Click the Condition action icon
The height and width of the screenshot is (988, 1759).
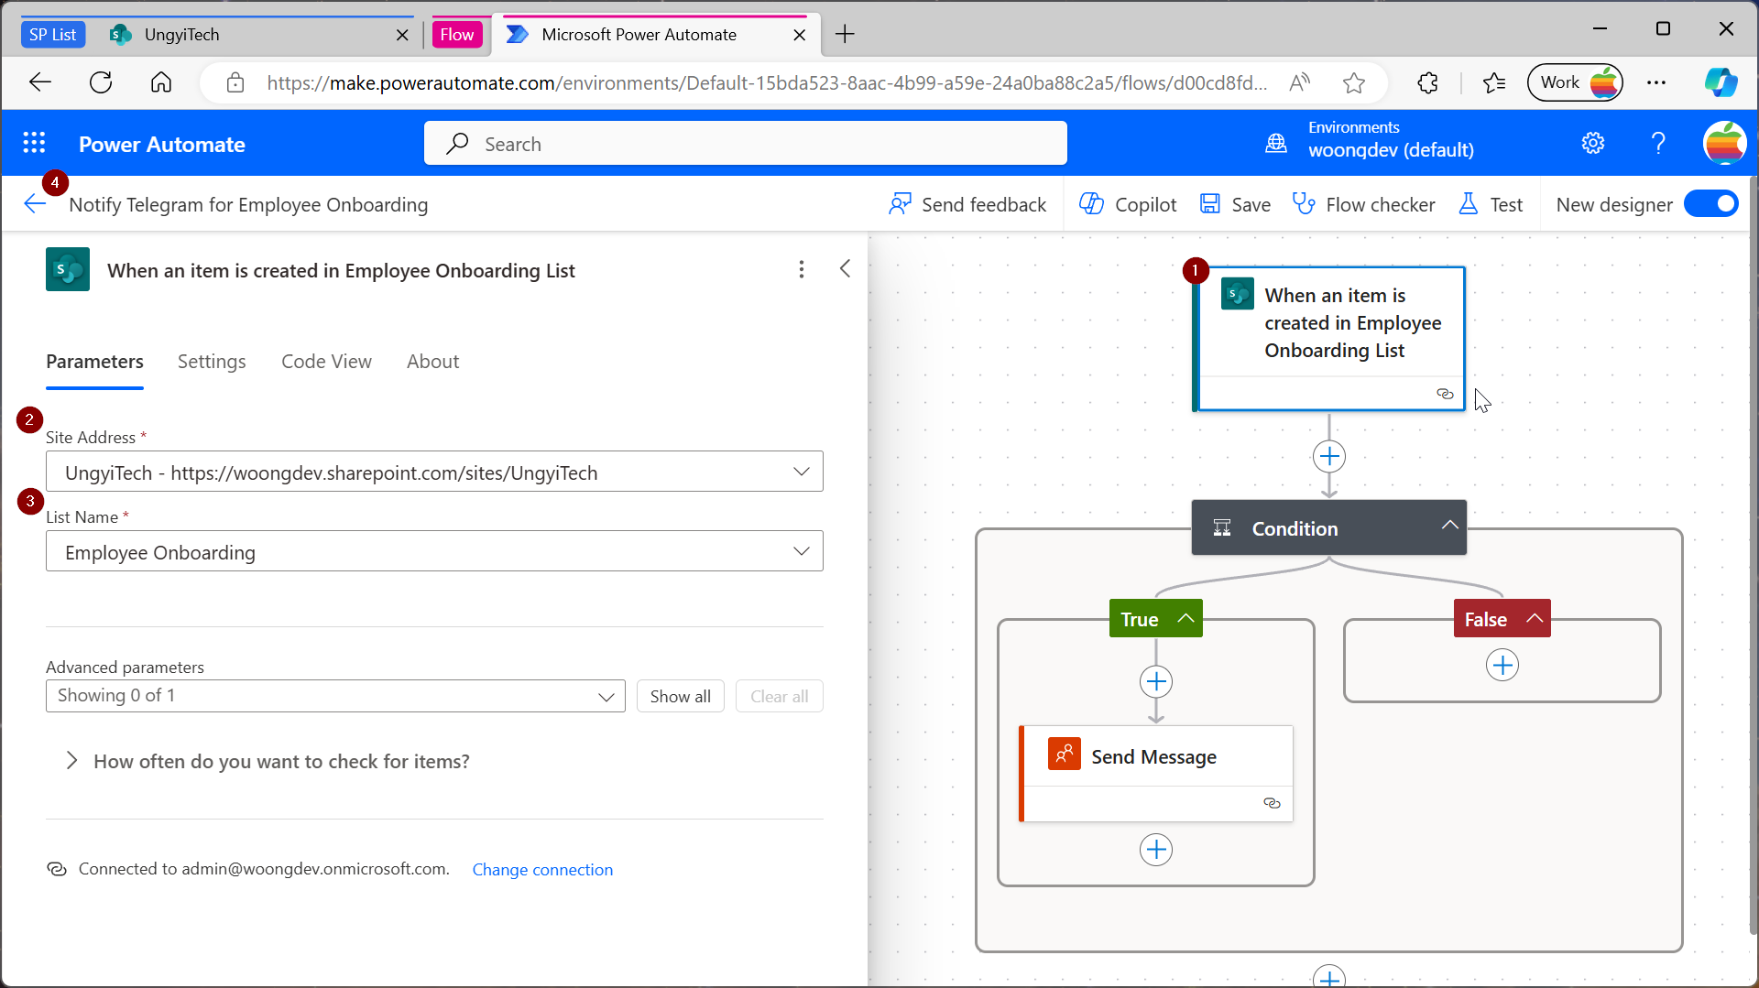point(1222,527)
